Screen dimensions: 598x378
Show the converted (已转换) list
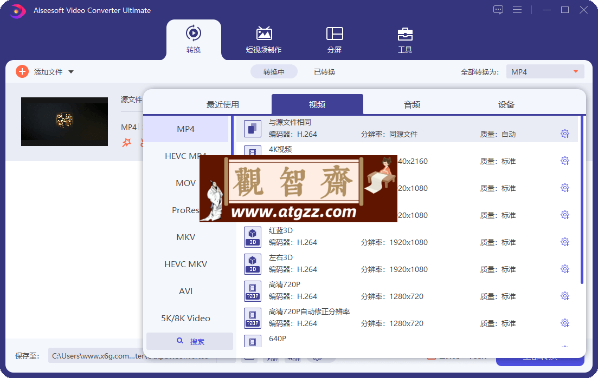tap(325, 72)
